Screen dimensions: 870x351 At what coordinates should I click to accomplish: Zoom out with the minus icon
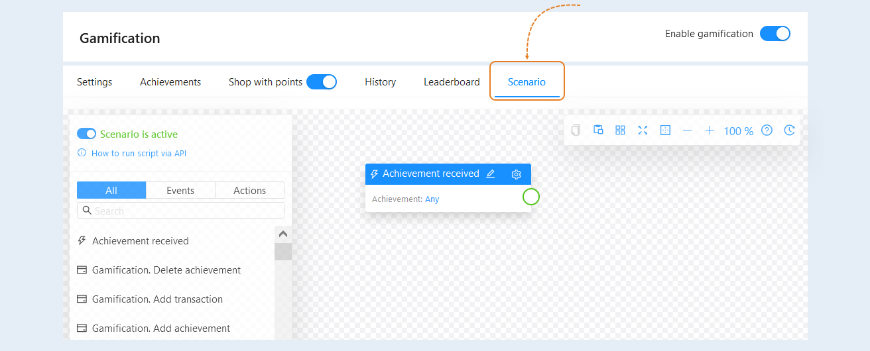click(x=687, y=130)
